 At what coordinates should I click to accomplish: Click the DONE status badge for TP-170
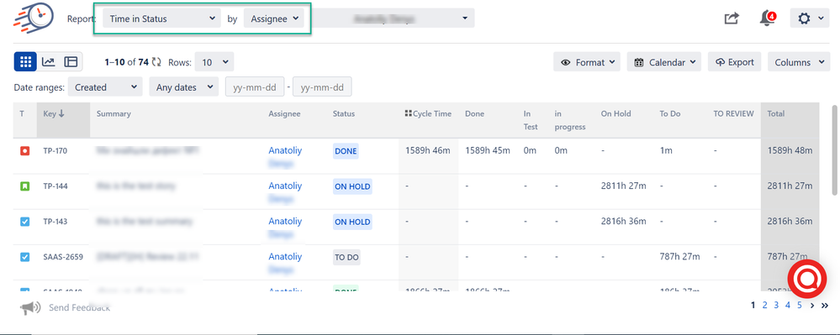coord(346,151)
